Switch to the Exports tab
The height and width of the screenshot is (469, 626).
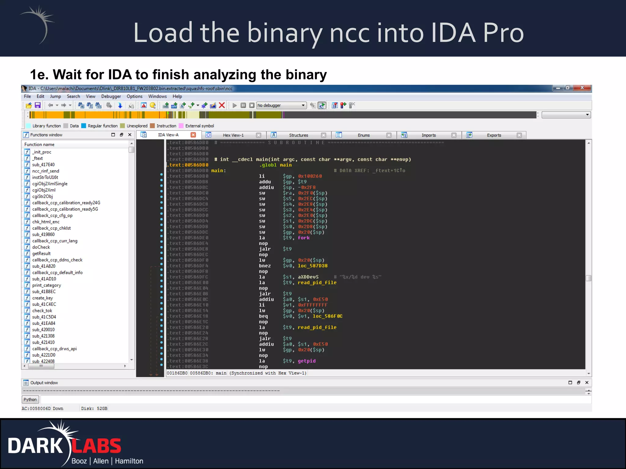494,135
